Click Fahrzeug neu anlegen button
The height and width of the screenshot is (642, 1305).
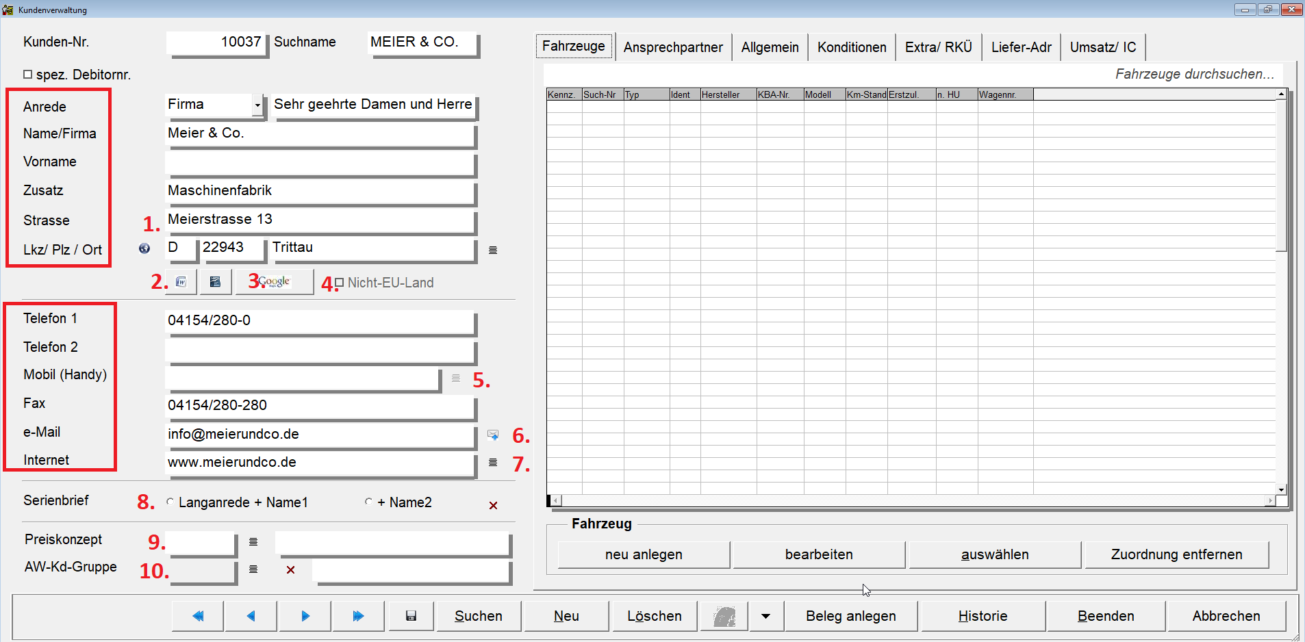644,554
